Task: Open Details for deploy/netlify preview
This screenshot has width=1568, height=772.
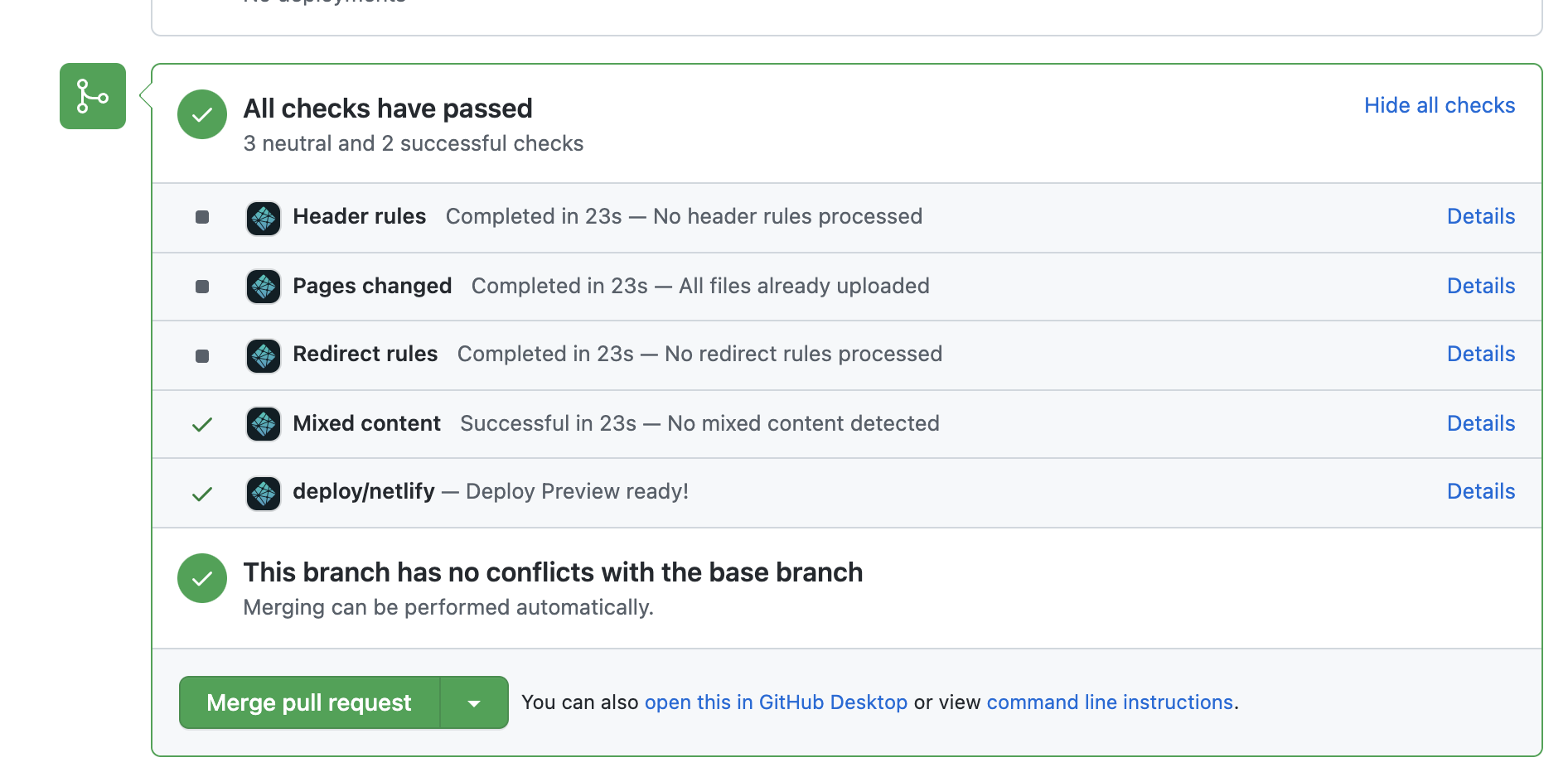Action: click(x=1481, y=491)
